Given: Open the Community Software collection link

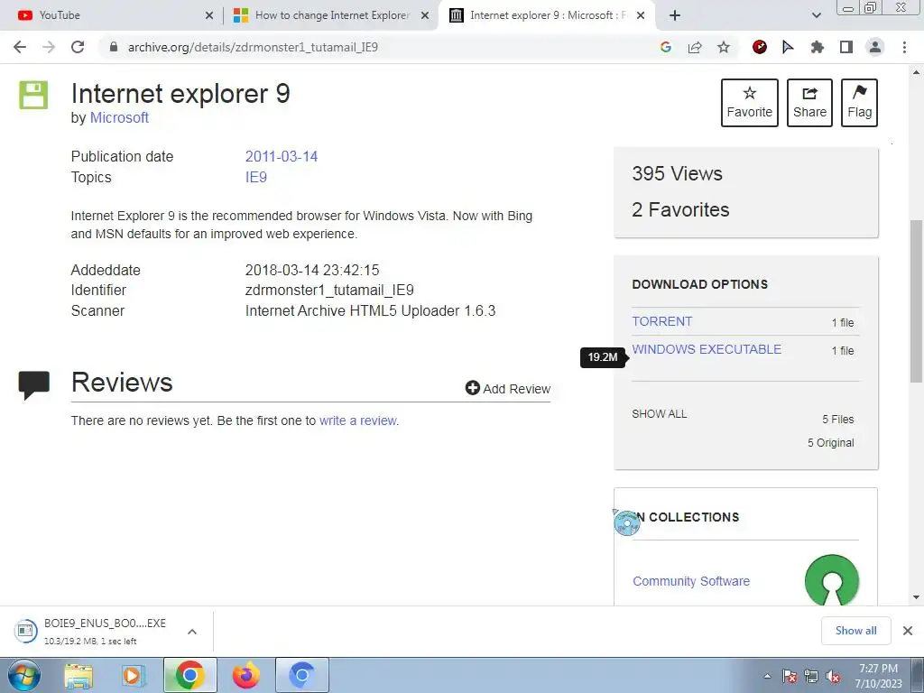Looking at the screenshot, I should pos(691,581).
